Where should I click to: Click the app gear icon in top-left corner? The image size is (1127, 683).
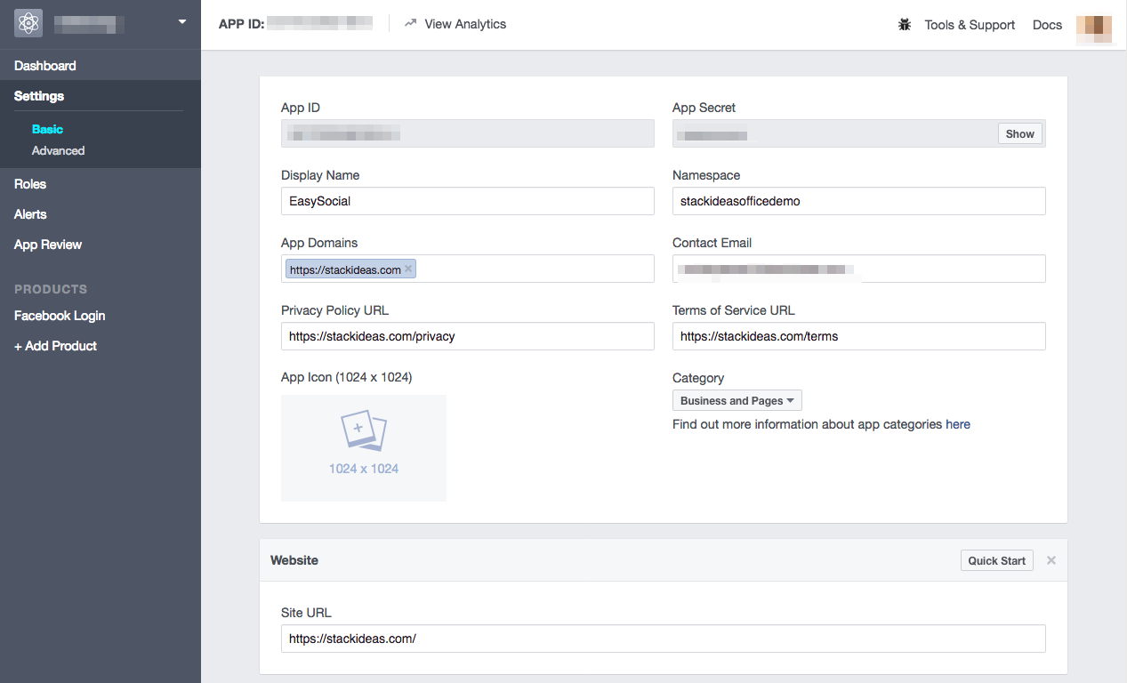click(28, 22)
